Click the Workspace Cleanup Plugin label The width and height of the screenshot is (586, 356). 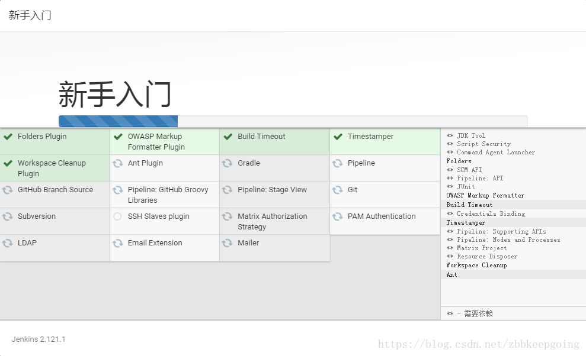(x=52, y=169)
